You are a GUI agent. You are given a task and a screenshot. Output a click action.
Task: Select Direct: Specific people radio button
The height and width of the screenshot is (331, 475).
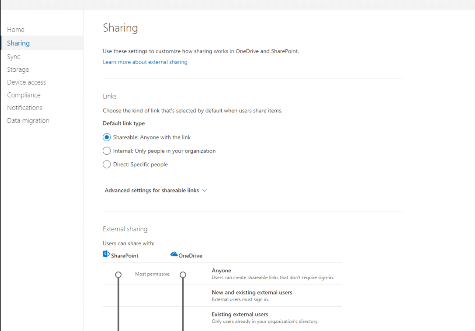point(107,165)
